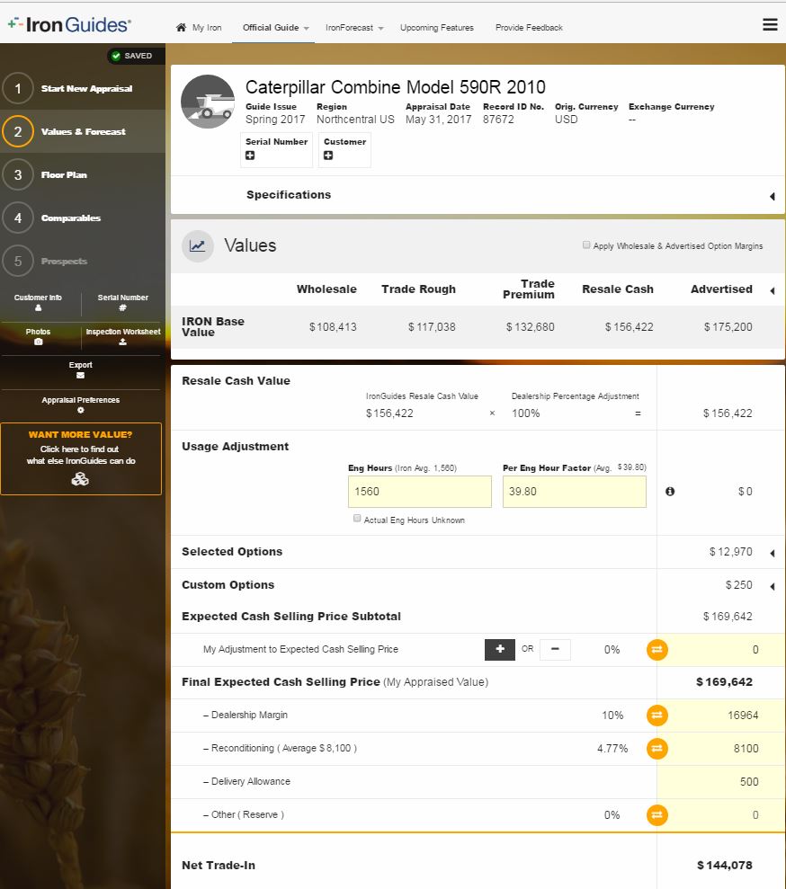Click the home icon beside My Iron
This screenshot has height=889, width=786.
click(181, 27)
